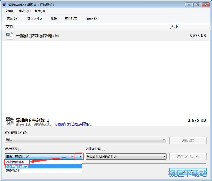Open the 文件(F) menu
212x181 pixels.
click(x=10, y=11)
